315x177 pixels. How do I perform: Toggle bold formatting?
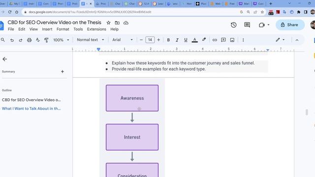[168, 40]
